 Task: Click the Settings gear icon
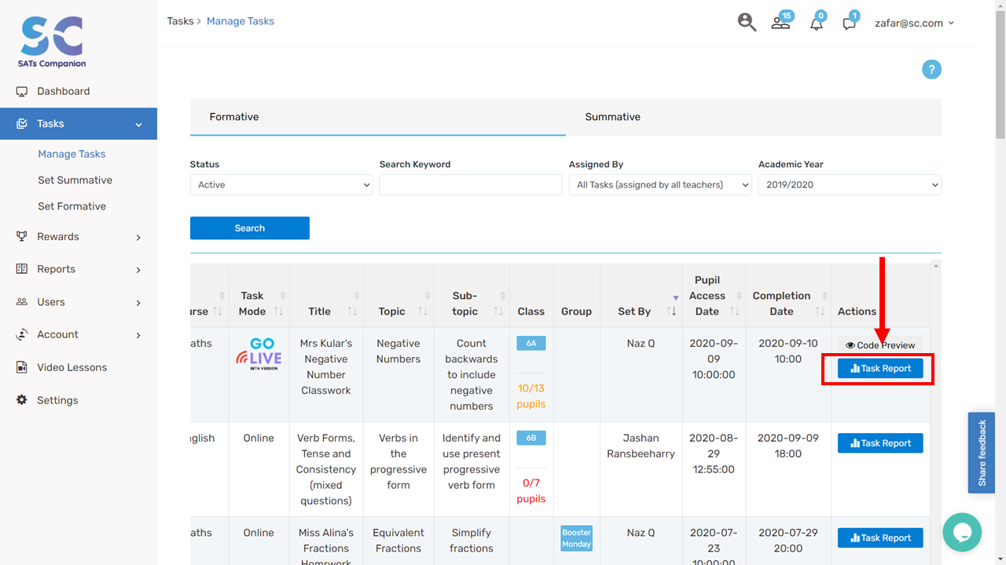[x=22, y=400]
